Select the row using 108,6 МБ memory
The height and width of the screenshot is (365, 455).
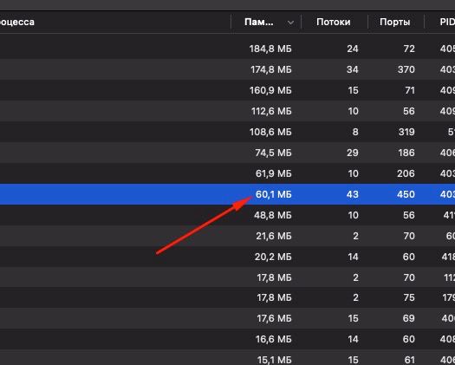(x=227, y=132)
